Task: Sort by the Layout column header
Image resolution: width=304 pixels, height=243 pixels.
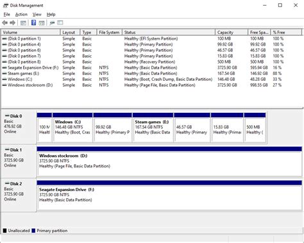Action: [70, 32]
